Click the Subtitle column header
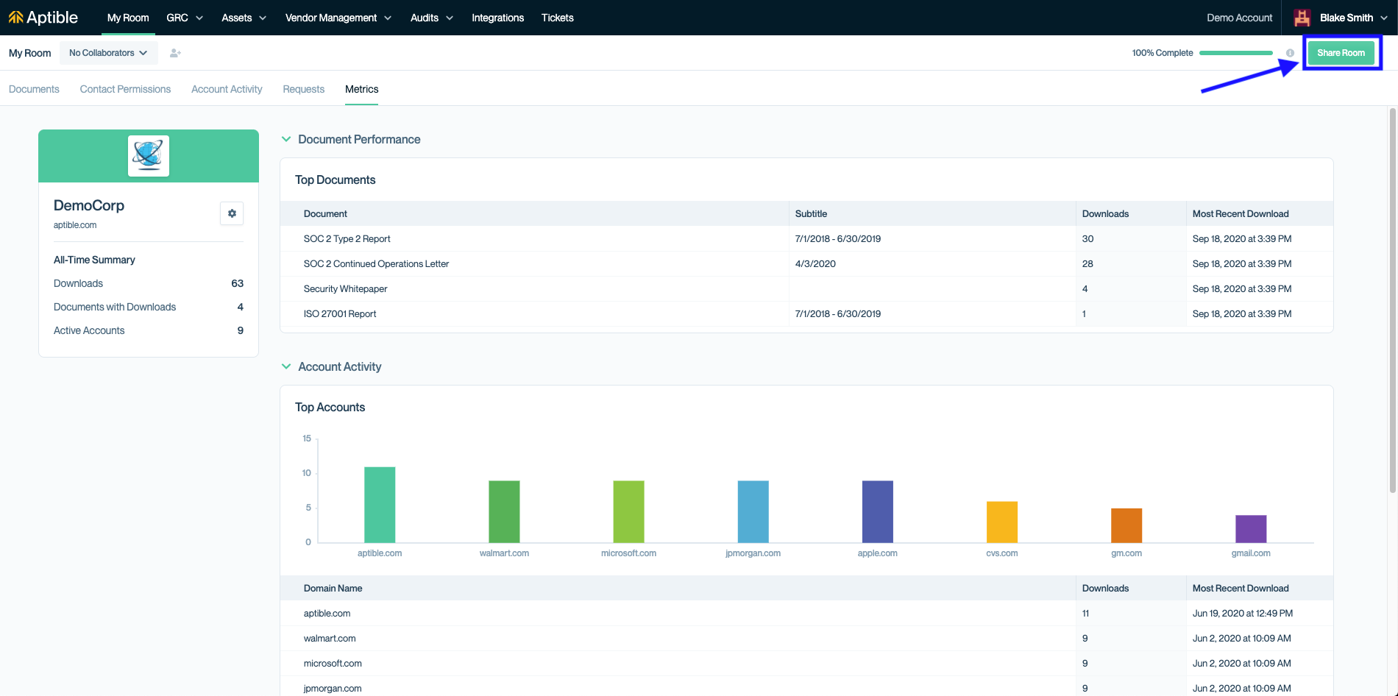1398x696 pixels. click(811, 214)
